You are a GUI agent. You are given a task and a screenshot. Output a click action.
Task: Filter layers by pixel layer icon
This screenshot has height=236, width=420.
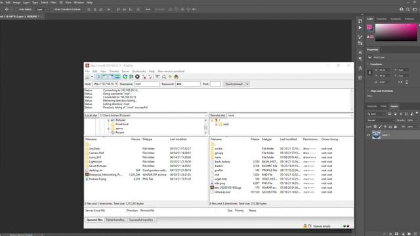[389, 114]
